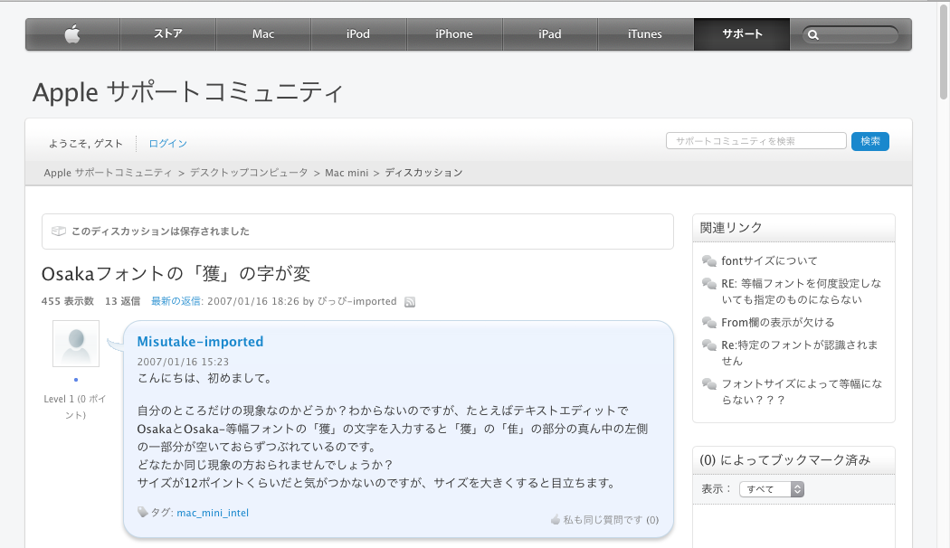This screenshot has width=950, height=548.
Task: Click thread title Osakaフォントの「獲」の字が変
Action: coord(176,274)
